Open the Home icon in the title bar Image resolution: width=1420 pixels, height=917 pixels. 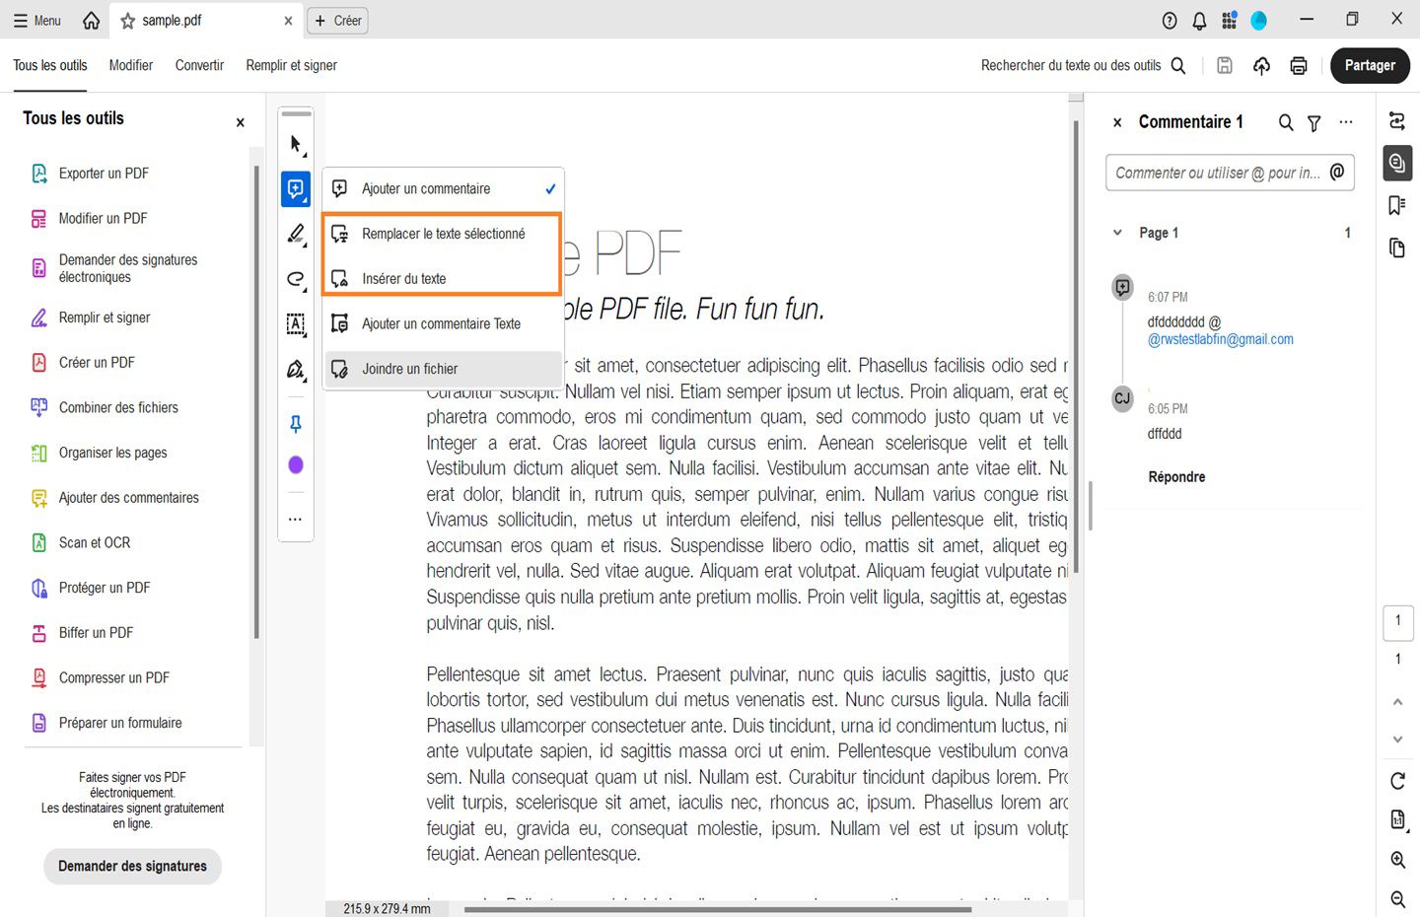[91, 20]
